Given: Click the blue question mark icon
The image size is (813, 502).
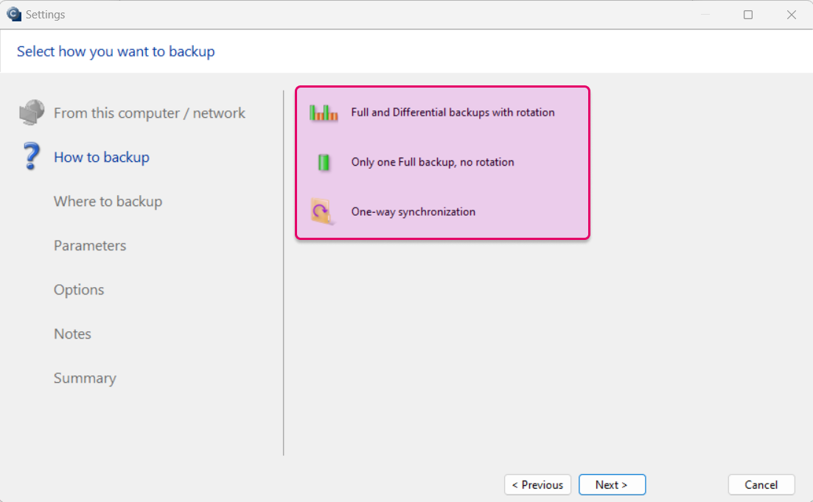Looking at the screenshot, I should pyautogui.click(x=31, y=156).
